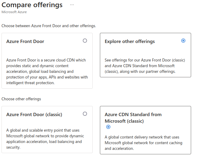This screenshot has width=198, height=157.
Task: Click the phrase 'intelligent threat protection'
Action: tap(30, 83)
